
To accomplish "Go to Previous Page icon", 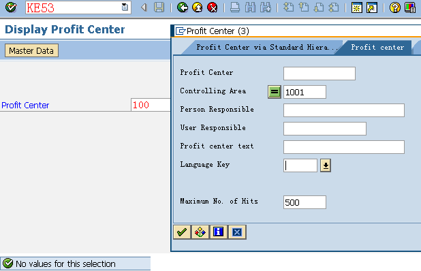I will (304, 7).
